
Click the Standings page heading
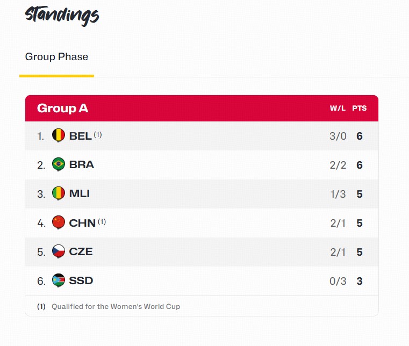62,15
